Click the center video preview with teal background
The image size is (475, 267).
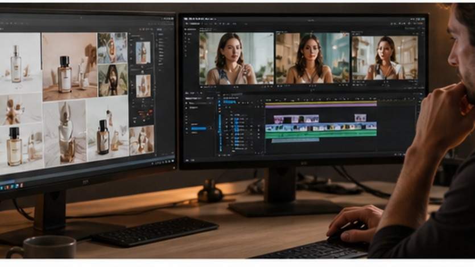point(312,58)
